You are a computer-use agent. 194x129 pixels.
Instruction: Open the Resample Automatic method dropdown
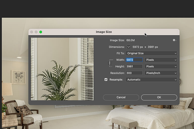(151, 80)
